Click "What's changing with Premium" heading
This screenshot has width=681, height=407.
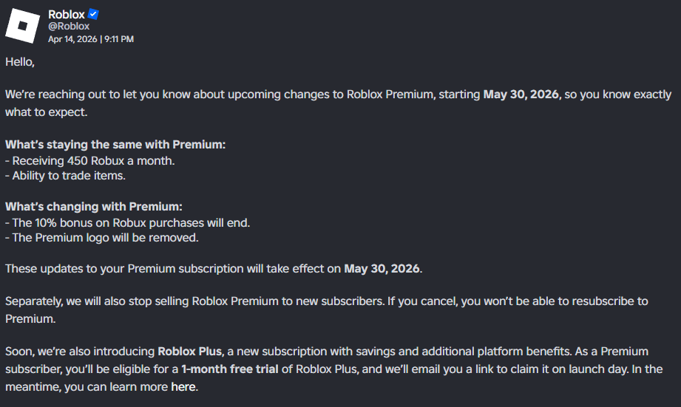pos(93,206)
